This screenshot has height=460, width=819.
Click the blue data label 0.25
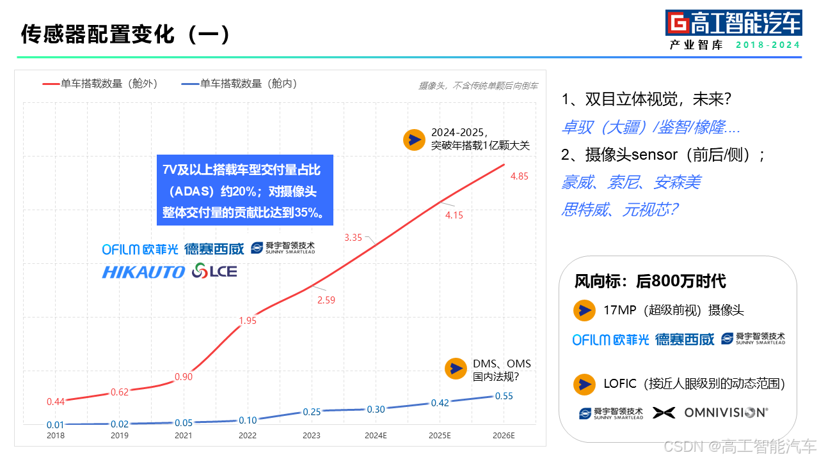click(312, 412)
